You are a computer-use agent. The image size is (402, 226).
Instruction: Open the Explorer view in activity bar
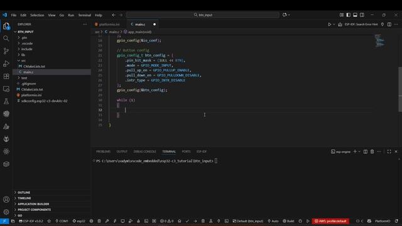coord(6,26)
